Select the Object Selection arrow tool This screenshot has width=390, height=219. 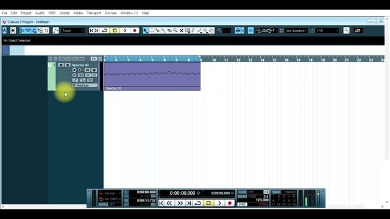point(146,30)
